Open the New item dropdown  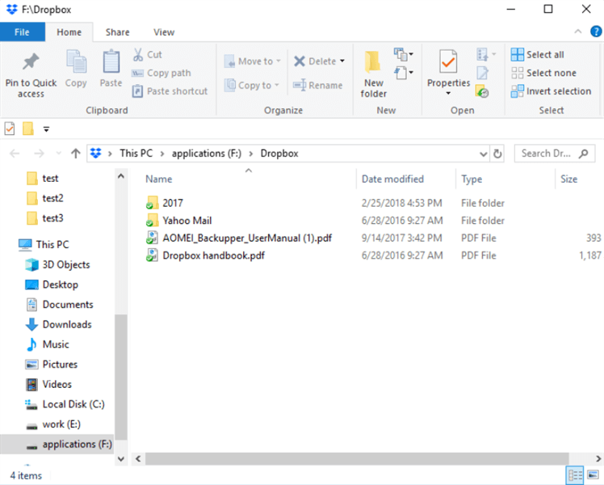click(403, 54)
